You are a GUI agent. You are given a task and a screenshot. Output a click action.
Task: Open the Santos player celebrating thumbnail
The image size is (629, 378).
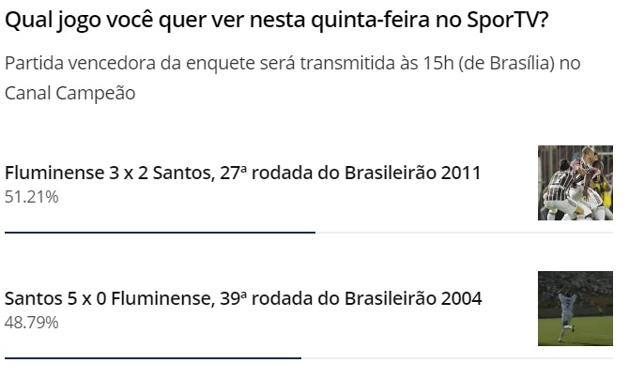click(575, 309)
